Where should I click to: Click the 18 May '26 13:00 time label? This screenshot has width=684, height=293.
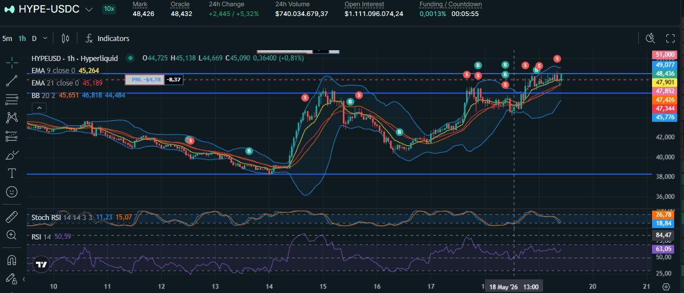click(x=514, y=287)
